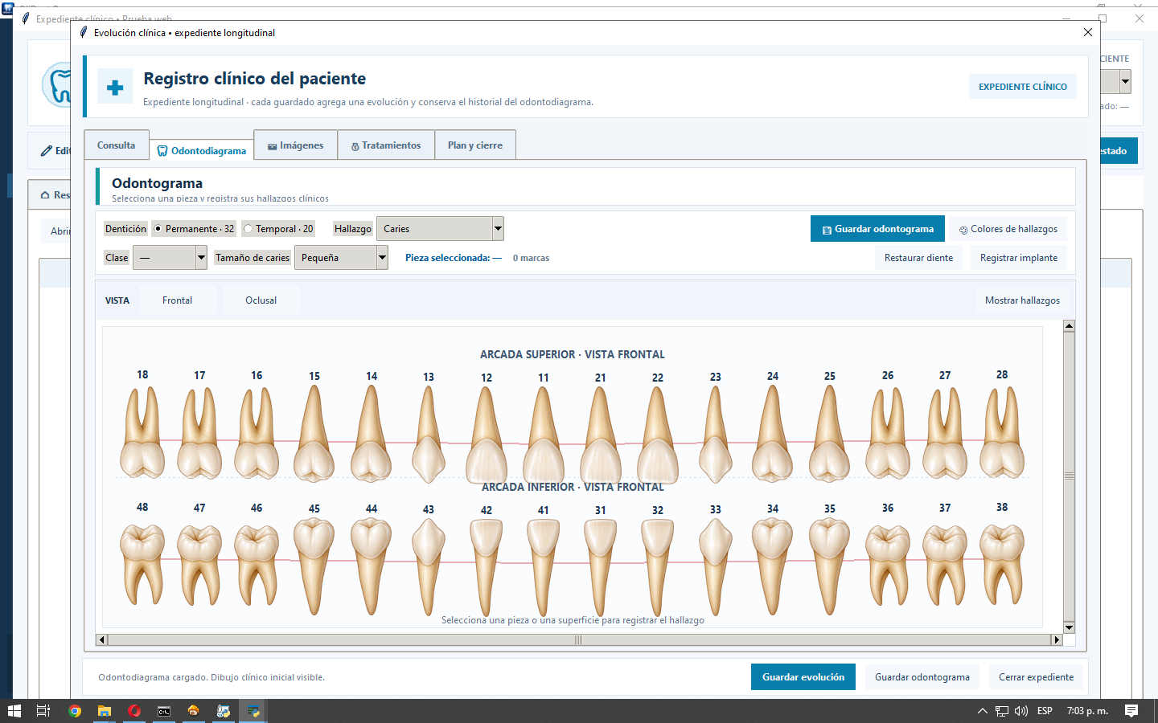Image resolution: width=1158 pixels, height=723 pixels.
Task: Select upper molar tooth 27
Action: (x=945, y=433)
